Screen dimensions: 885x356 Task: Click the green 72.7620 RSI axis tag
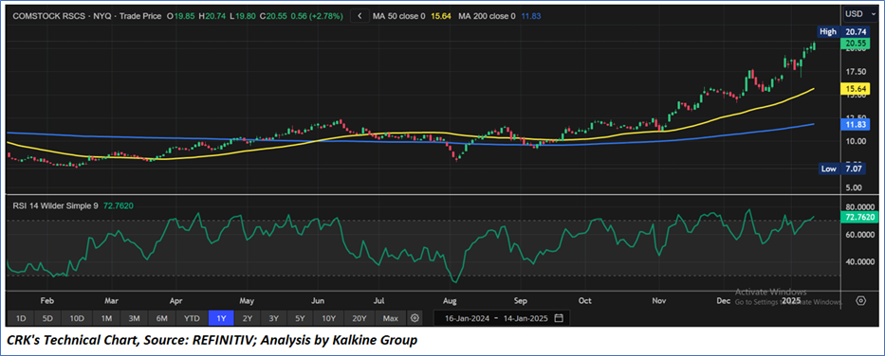point(860,216)
